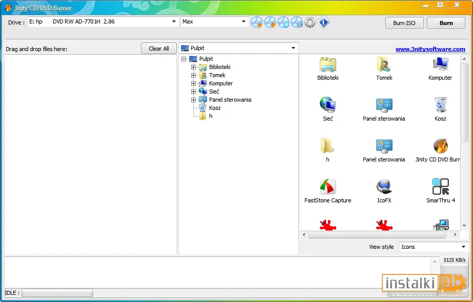Click the 5125 KB/s speed indicator
Viewport: 473px width, 302px height.
455,260
